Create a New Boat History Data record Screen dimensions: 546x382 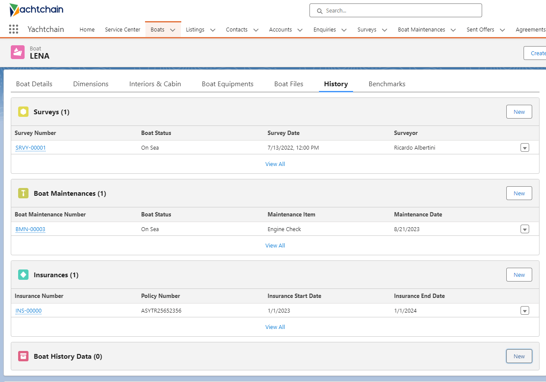click(x=519, y=356)
